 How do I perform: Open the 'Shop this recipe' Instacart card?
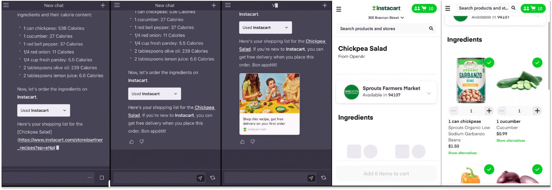[x=269, y=104]
